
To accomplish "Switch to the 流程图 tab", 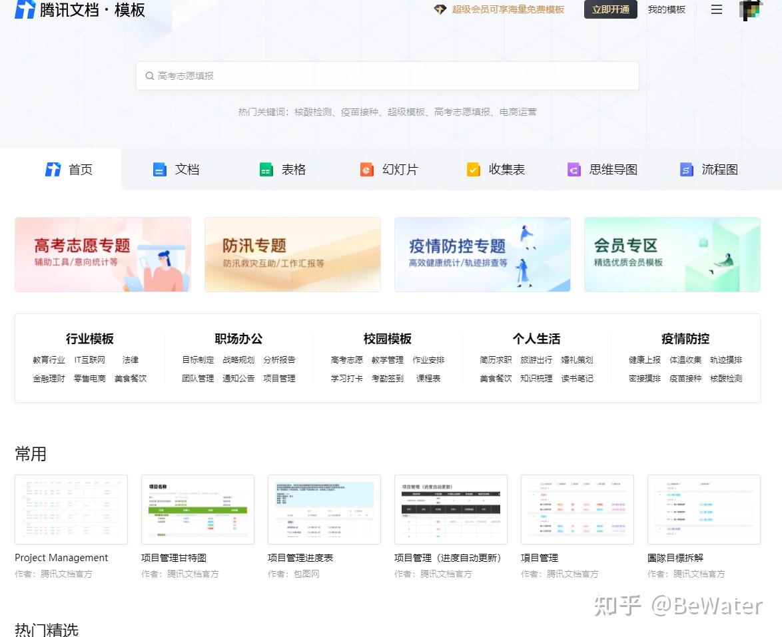I will click(x=709, y=170).
